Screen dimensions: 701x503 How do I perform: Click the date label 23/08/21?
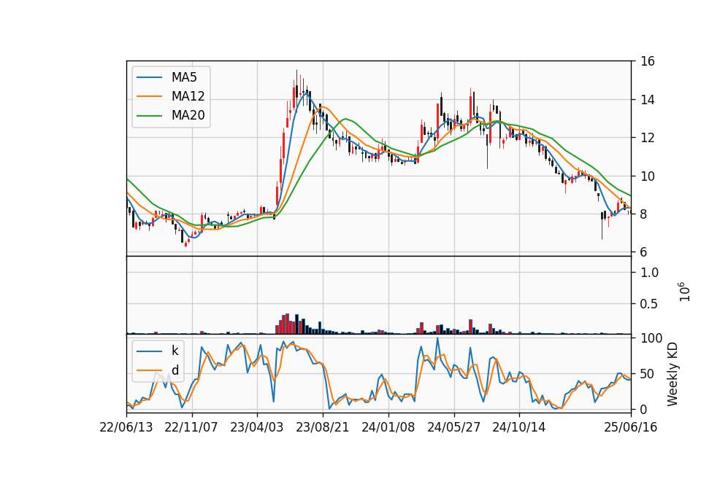point(322,428)
